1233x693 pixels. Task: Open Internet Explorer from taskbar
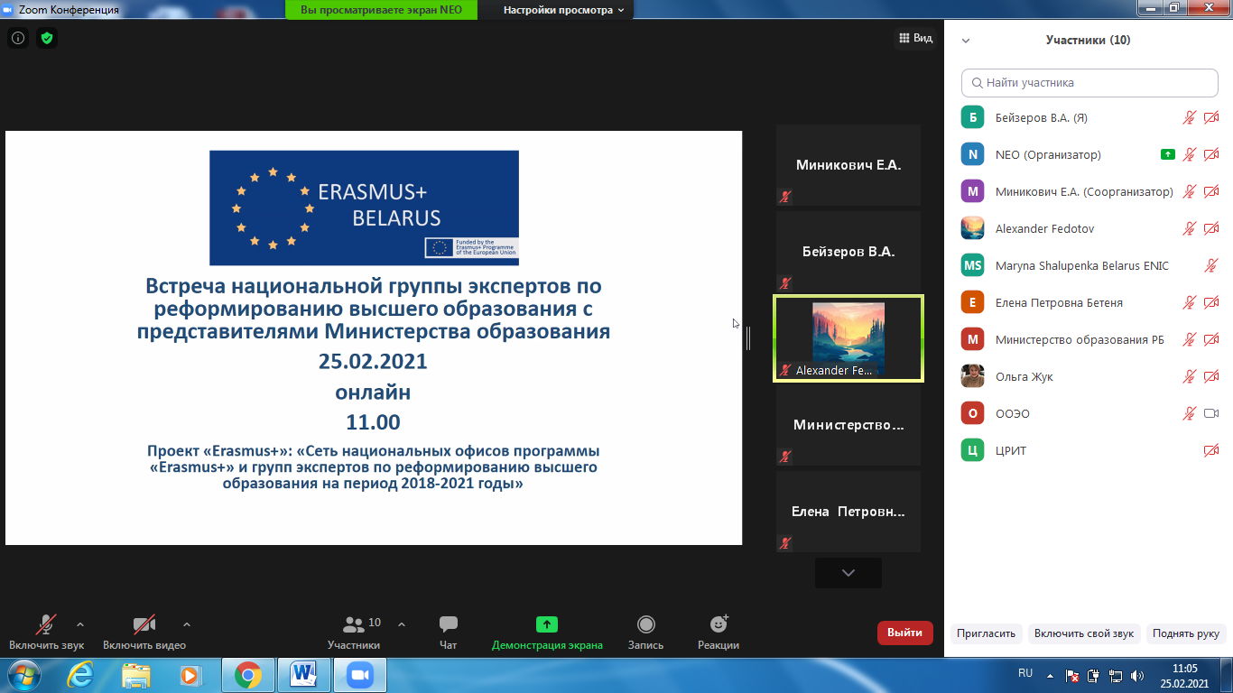[80, 675]
